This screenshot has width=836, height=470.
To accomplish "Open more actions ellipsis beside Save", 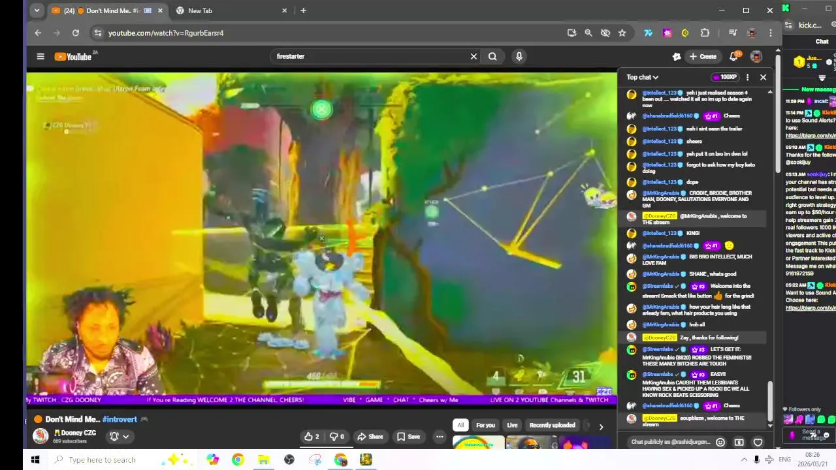I will (440, 437).
